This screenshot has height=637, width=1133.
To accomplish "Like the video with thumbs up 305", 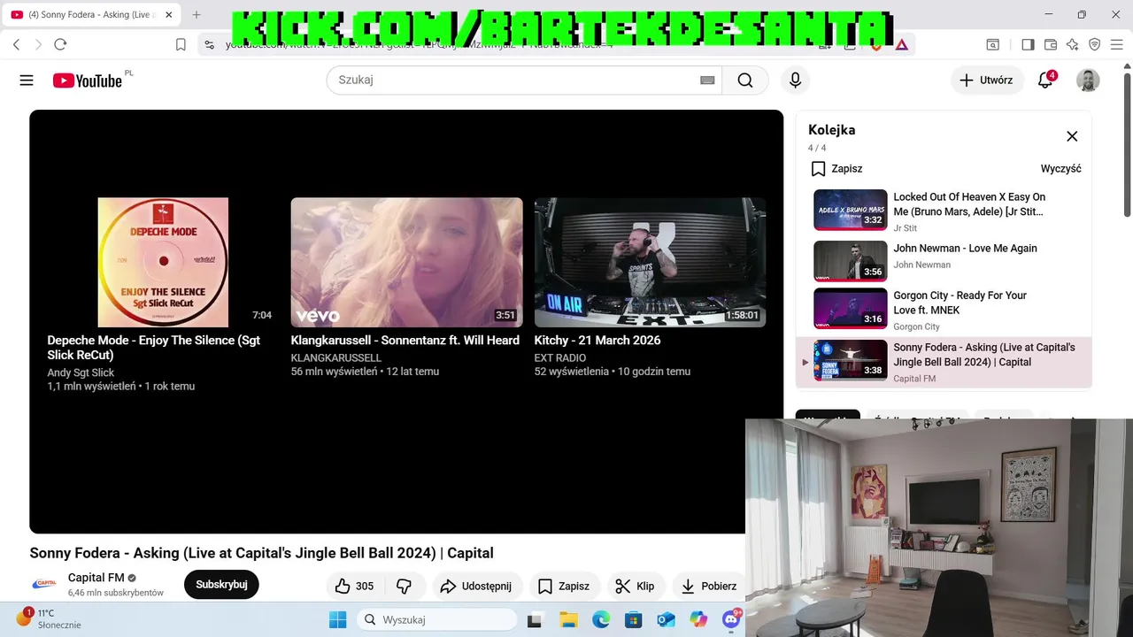I will [x=354, y=586].
